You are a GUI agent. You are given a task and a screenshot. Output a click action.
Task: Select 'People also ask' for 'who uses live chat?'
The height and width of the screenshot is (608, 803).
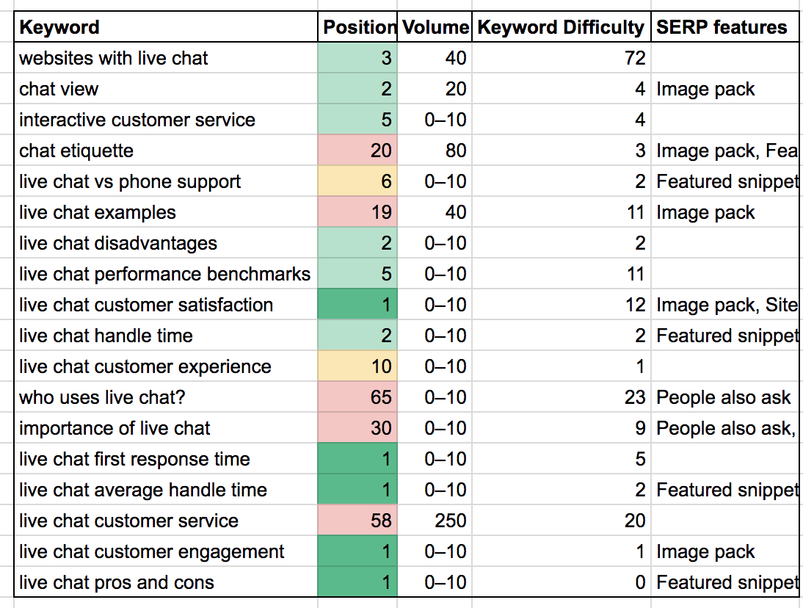(x=724, y=397)
